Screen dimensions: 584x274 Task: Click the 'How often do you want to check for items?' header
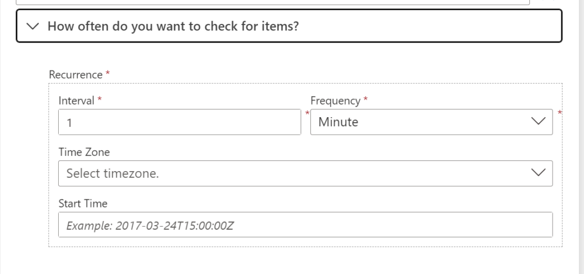pyautogui.click(x=173, y=26)
